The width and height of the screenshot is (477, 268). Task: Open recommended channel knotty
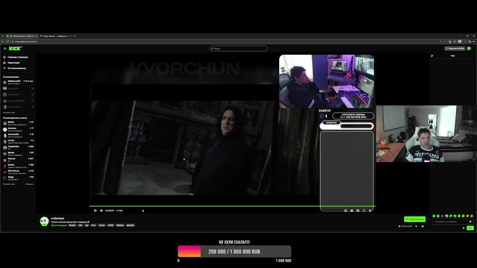[18, 166]
